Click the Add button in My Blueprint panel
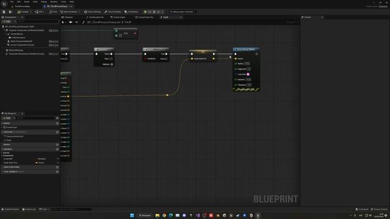Viewport: 390px width, 219px height. [x=7, y=118]
